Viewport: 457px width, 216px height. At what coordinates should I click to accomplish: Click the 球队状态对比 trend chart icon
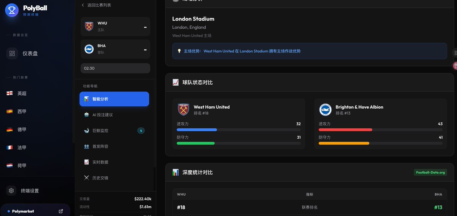pos(176,82)
